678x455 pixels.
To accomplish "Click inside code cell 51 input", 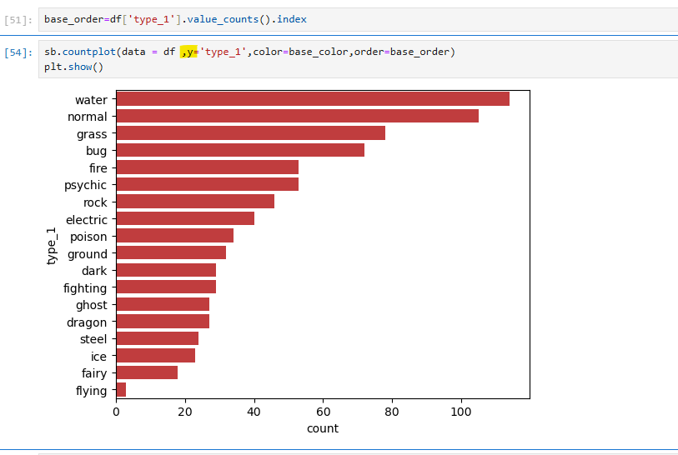I will (x=358, y=19).
